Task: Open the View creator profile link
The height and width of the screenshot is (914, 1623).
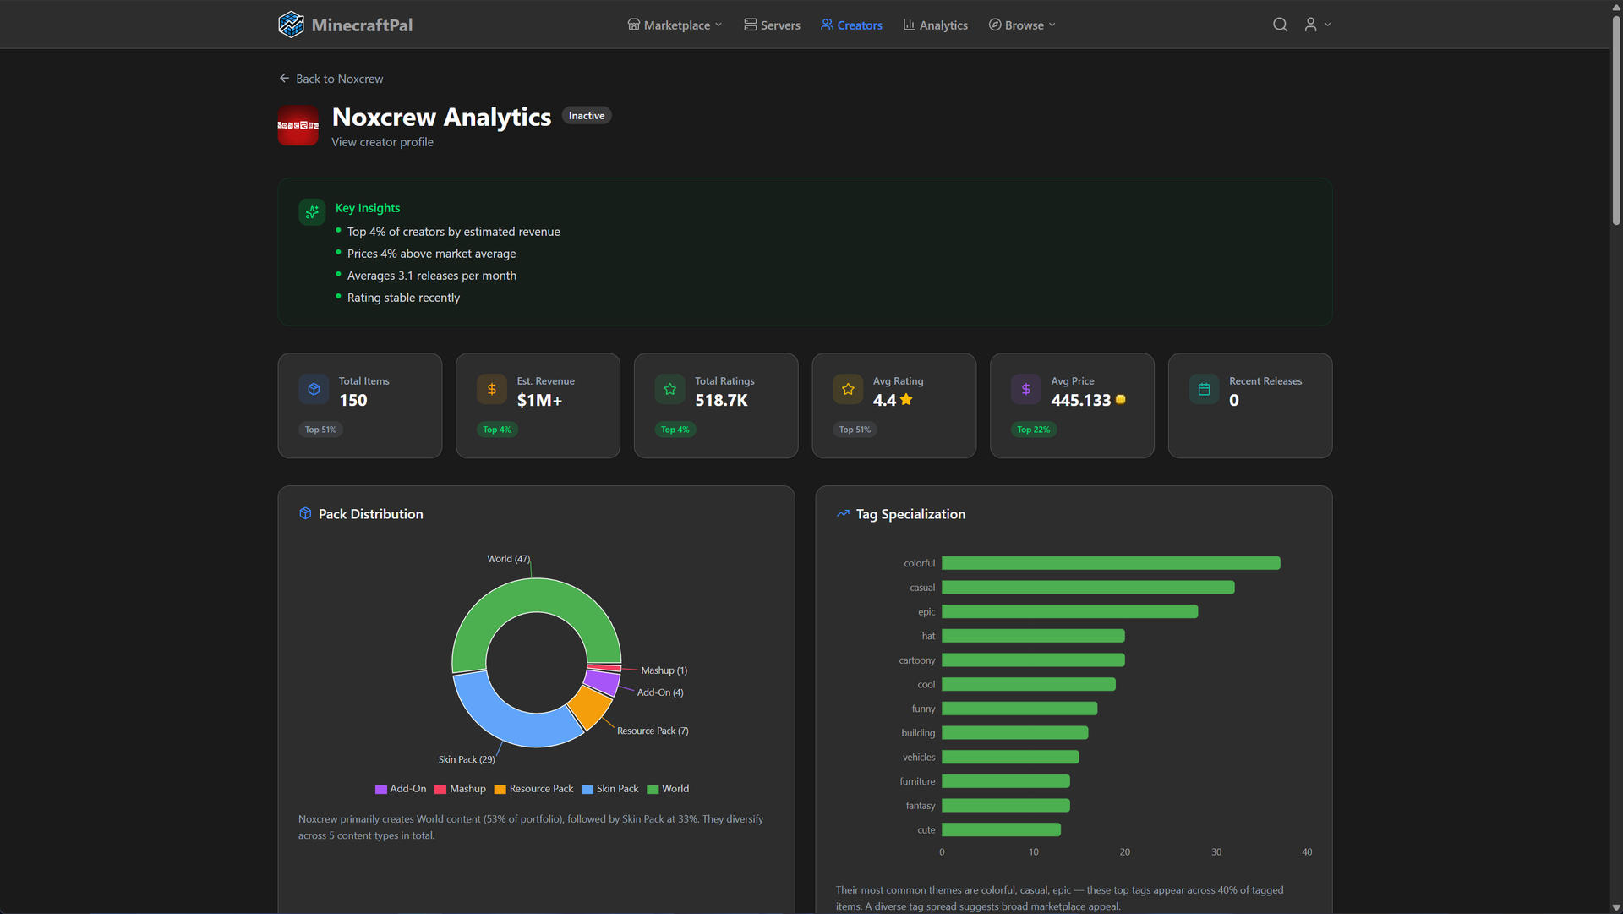Action: click(382, 142)
